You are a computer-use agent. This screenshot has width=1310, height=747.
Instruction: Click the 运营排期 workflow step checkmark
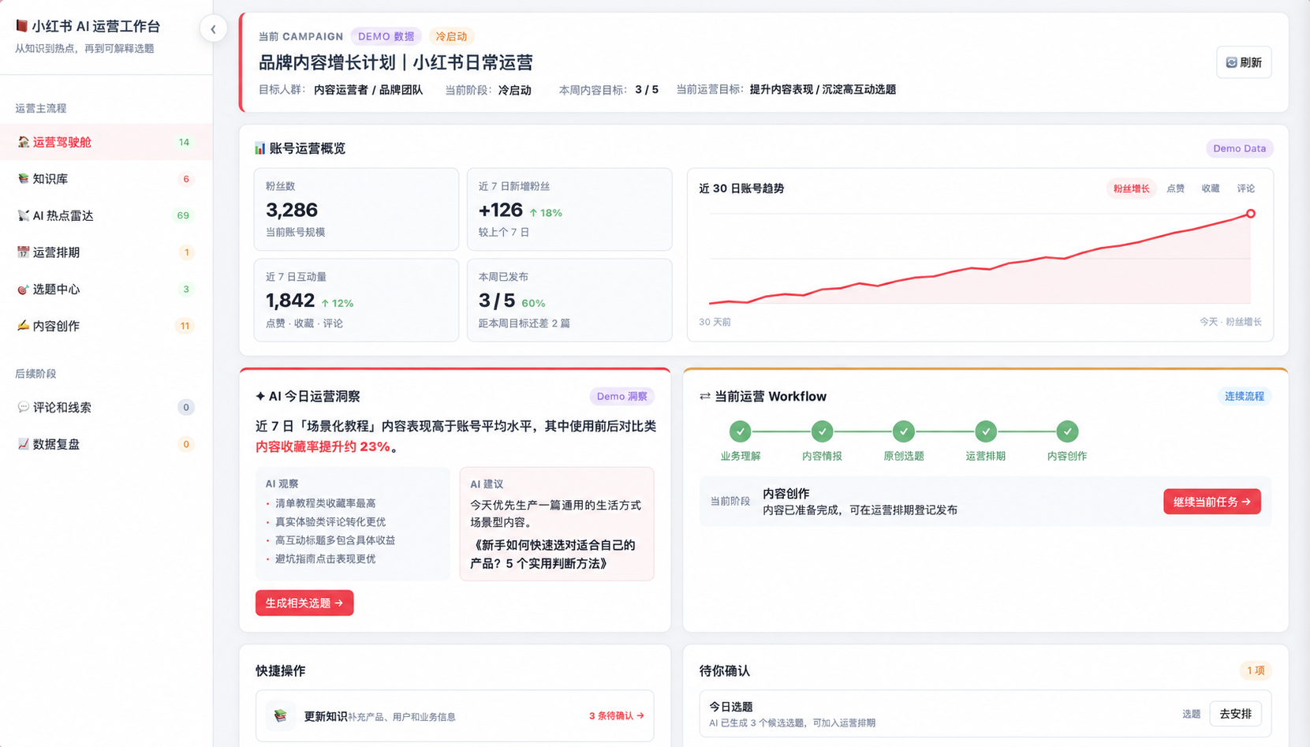pyautogui.click(x=986, y=431)
